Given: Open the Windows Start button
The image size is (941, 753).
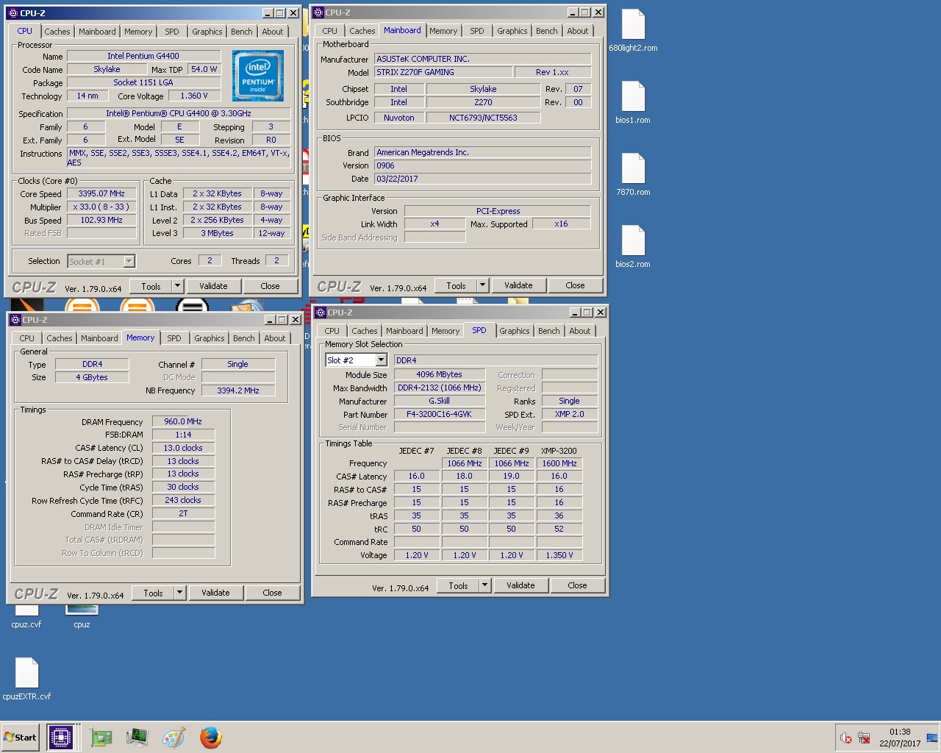Looking at the screenshot, I should point(21,738).
